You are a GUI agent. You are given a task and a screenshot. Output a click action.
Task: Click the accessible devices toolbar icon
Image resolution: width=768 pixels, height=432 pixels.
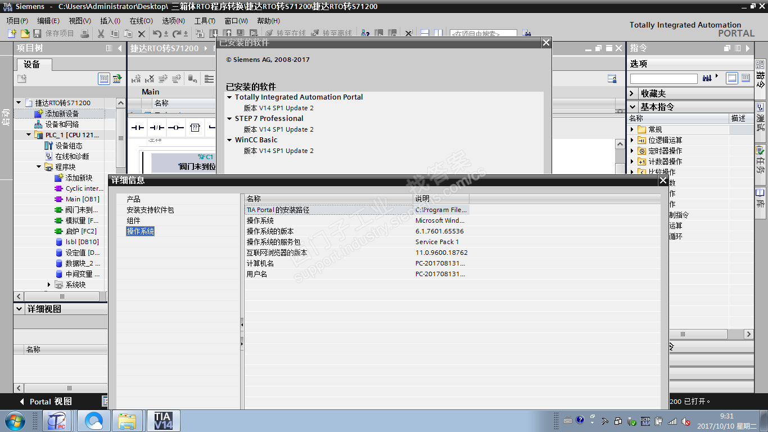365,34
